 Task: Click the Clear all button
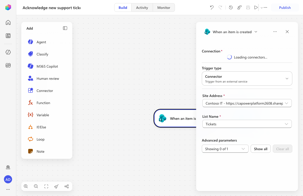(282, 149)
